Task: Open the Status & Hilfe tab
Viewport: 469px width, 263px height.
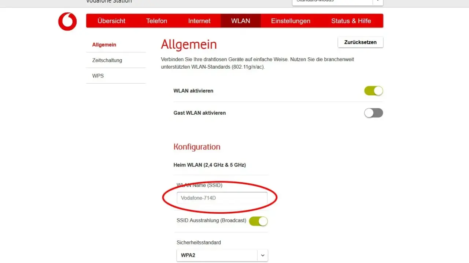Action: pos(351,21)
